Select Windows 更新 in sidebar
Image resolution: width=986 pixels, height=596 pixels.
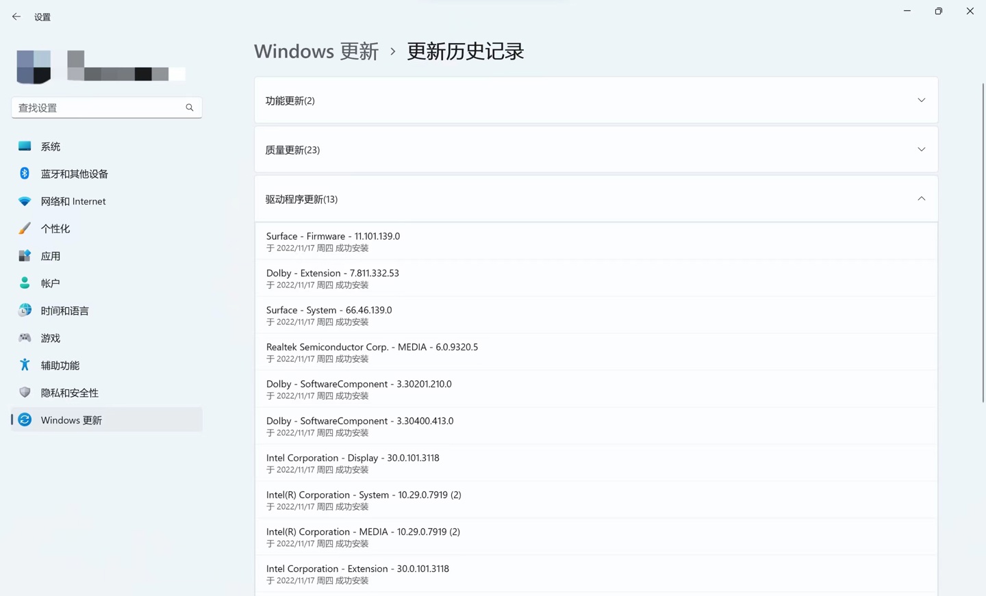[x=107, y=419]
